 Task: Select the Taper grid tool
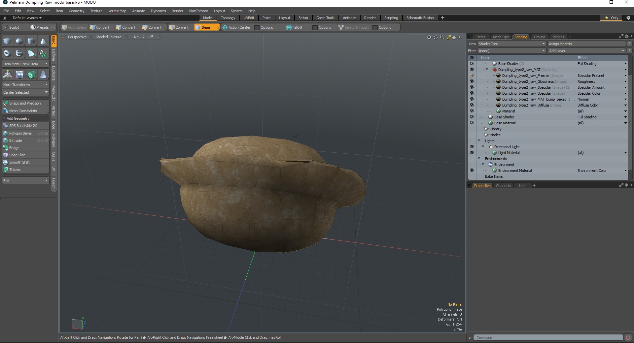43,75
